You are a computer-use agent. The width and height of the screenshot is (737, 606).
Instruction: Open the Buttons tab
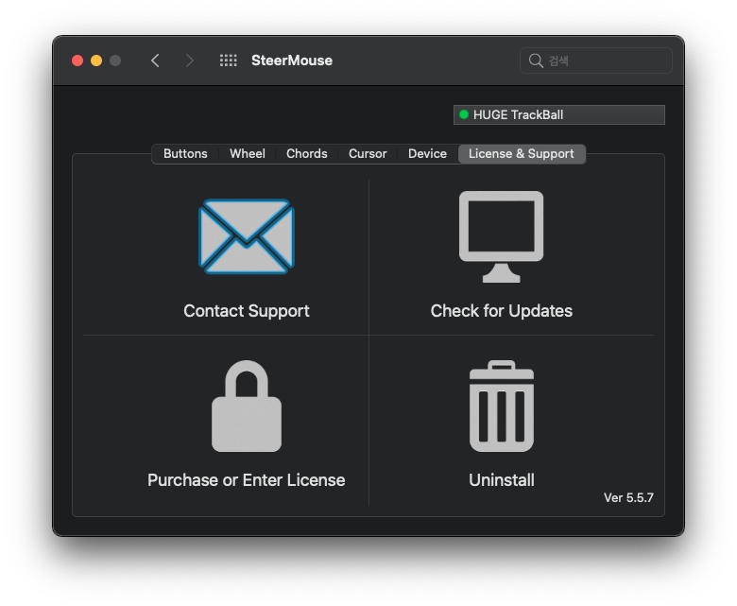pos(185,154)
